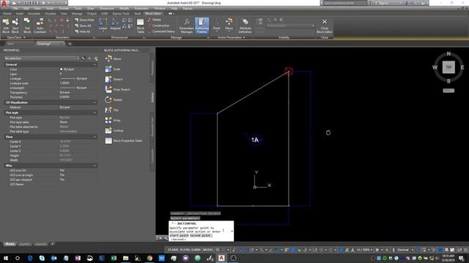Choose the Polar Stretch action

tap(117, 89)
